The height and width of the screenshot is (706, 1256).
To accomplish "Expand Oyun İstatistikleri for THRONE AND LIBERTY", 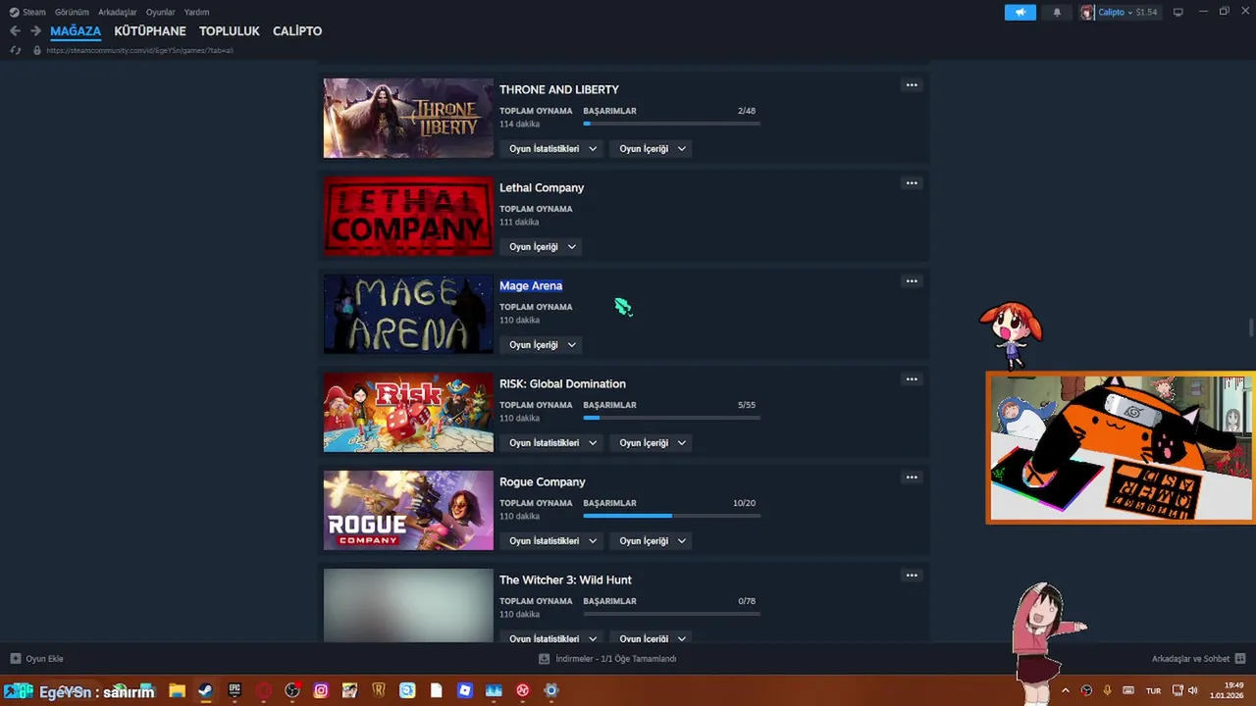I will pyautogui.click(x=552, y=149).
